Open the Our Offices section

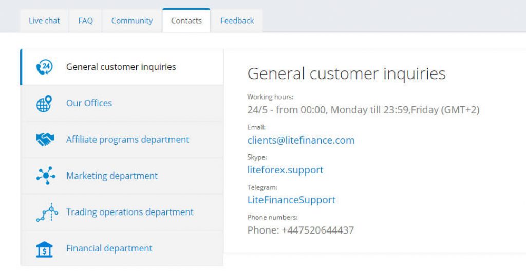tap(89, 103)
